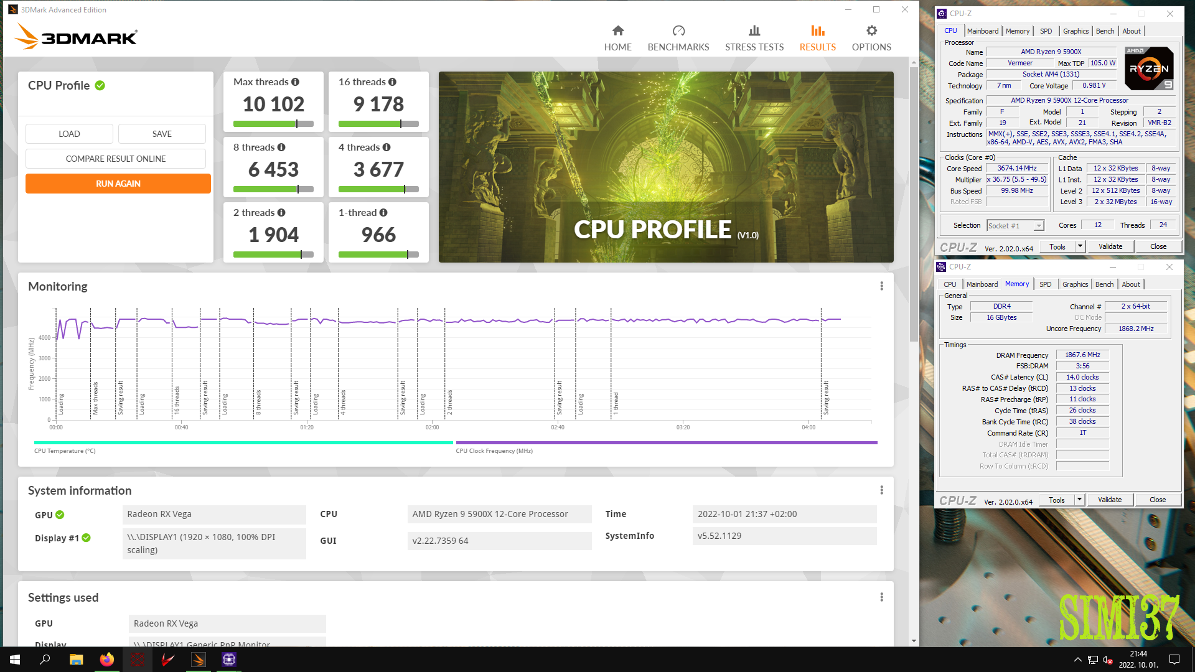1195x672 pixels.
Task: Click the Display #1 green check icon
Action: 86,538
